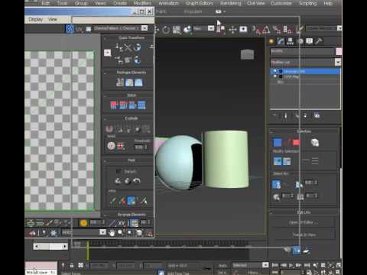Click the Remove Modifier icon below the stack

pyautogui.click(x=305, y=115)
